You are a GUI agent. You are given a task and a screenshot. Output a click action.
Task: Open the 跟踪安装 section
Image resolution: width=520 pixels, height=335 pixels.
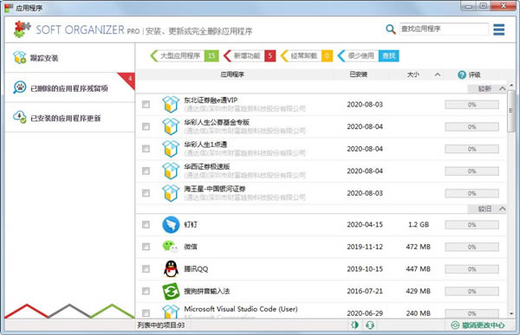[69, 58]
